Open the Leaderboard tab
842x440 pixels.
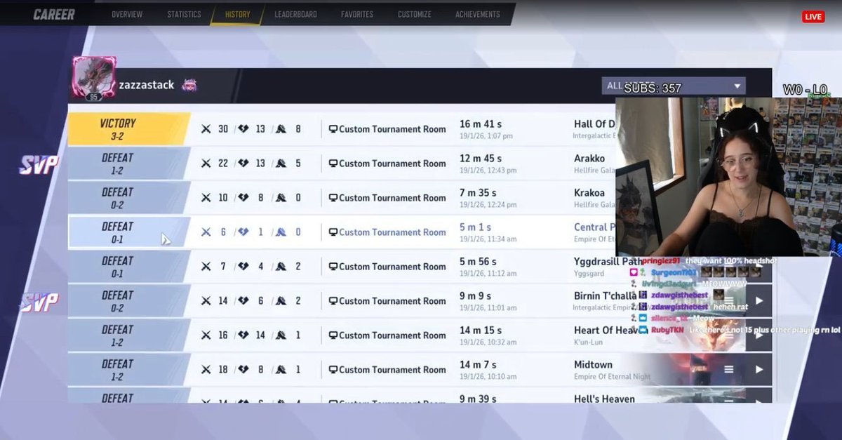coord(295,14)
